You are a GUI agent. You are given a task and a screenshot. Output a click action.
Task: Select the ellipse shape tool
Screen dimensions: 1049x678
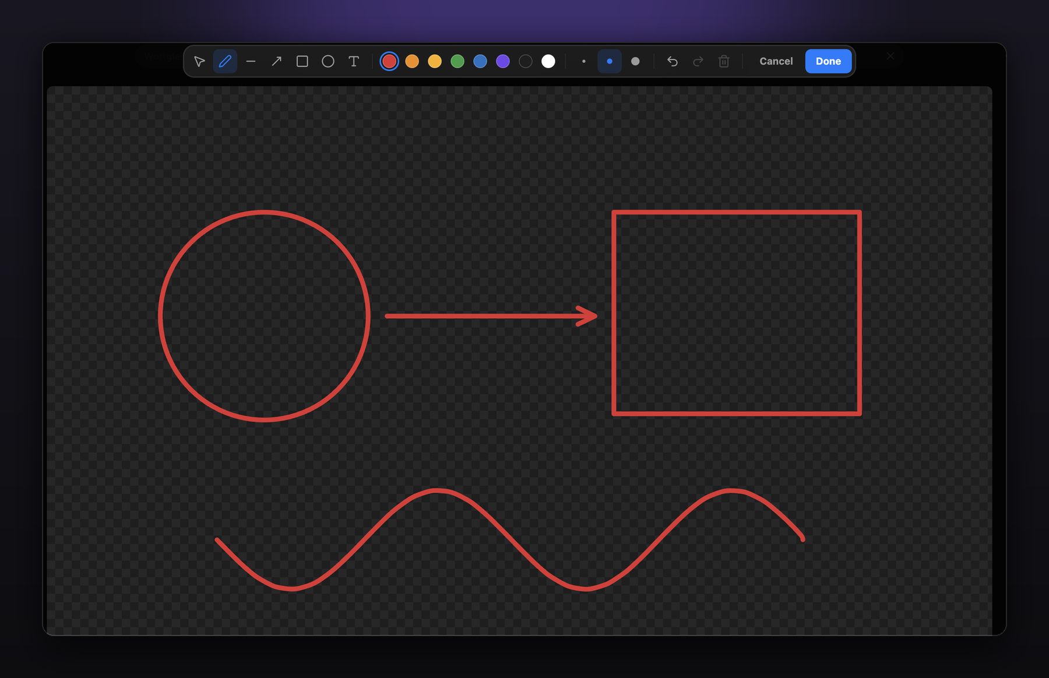click(x=328, y=61)
